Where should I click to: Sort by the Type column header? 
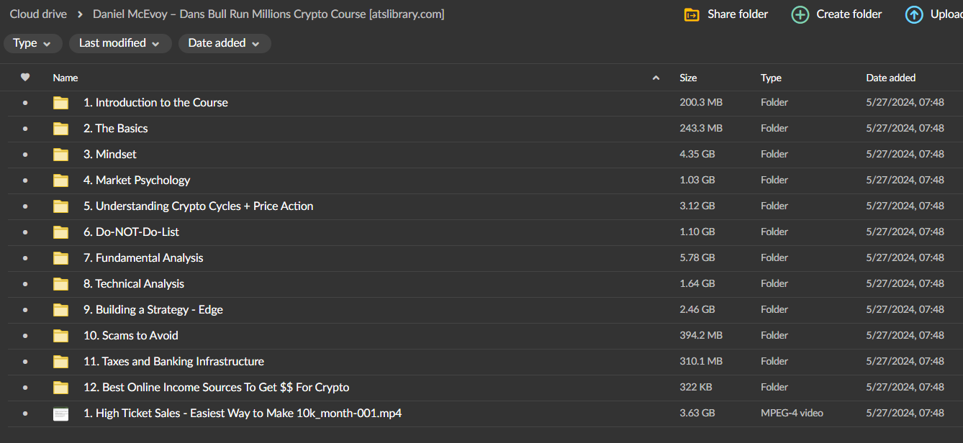tap(771, 78)
